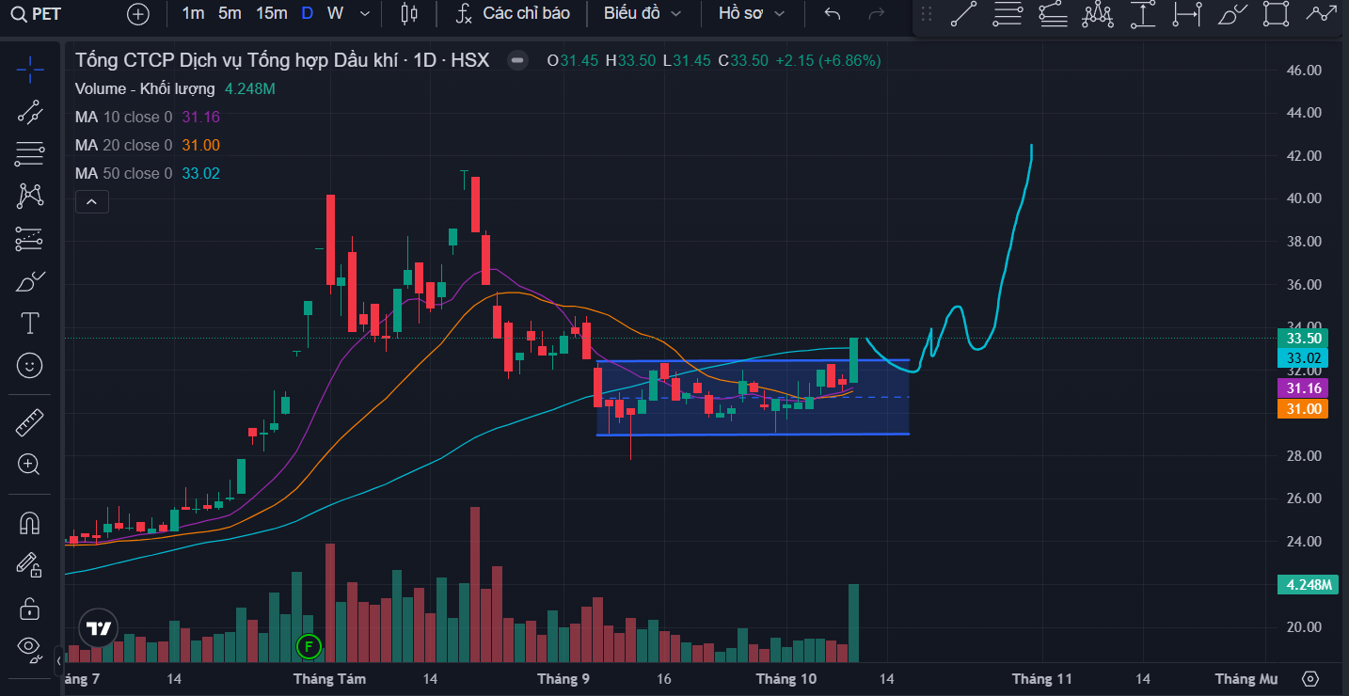Switch timeframe to 1m
Image resolution: width=1349 pixels, height=696 pixels.
point(193,13)
